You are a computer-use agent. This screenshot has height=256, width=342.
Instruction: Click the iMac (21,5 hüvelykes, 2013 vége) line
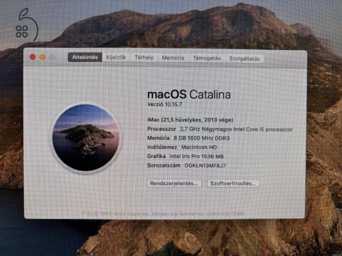[x=190, y=119]
